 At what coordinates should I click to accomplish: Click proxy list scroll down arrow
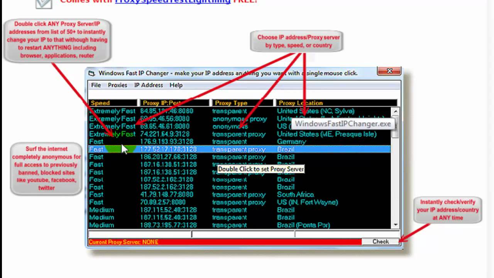pyautogui.click(x=395, y=225)
